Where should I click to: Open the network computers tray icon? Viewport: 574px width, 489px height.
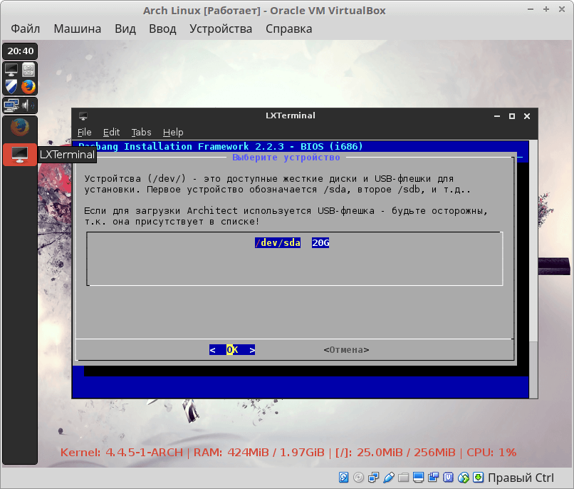click(x=11, y=105)
